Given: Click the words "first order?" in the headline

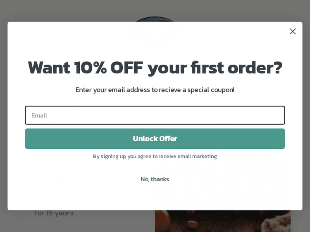Looking at the screenshot, I should 236,67.
